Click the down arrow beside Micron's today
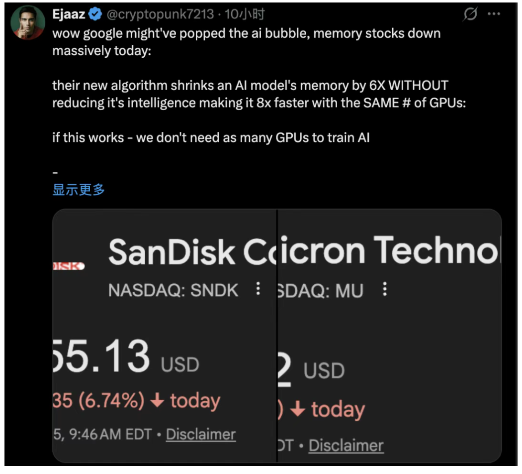 298,410
